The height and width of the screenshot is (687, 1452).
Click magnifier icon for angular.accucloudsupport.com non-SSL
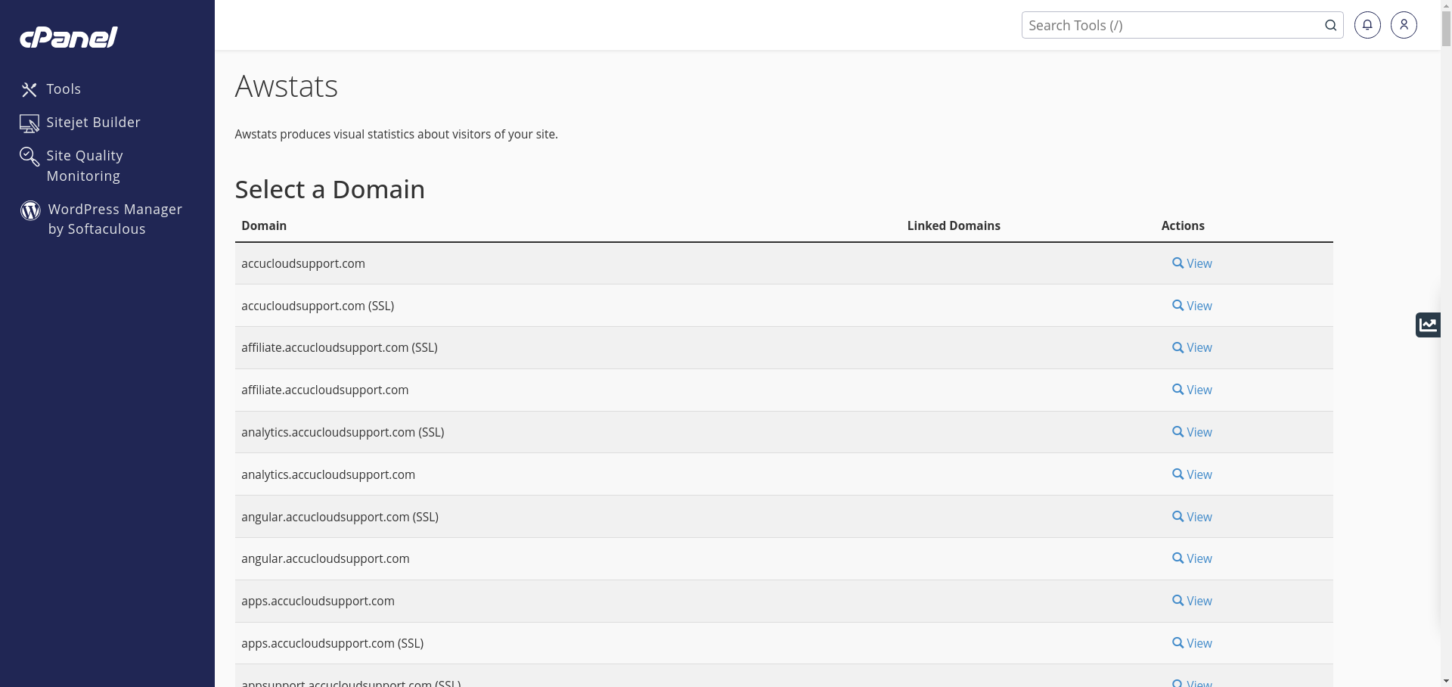(x=1177, y=558)
